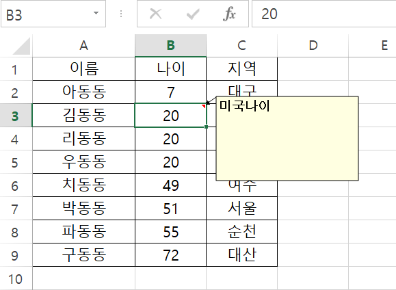Select empty cell A10

click(x=84, y=278)
